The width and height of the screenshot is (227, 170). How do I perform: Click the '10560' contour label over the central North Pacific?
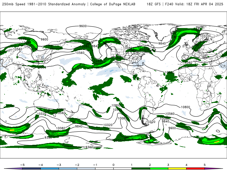80,53
